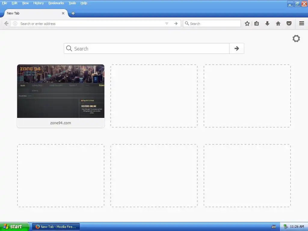Open the View menu
Screen dimensions: 308x231
point(25,3)
